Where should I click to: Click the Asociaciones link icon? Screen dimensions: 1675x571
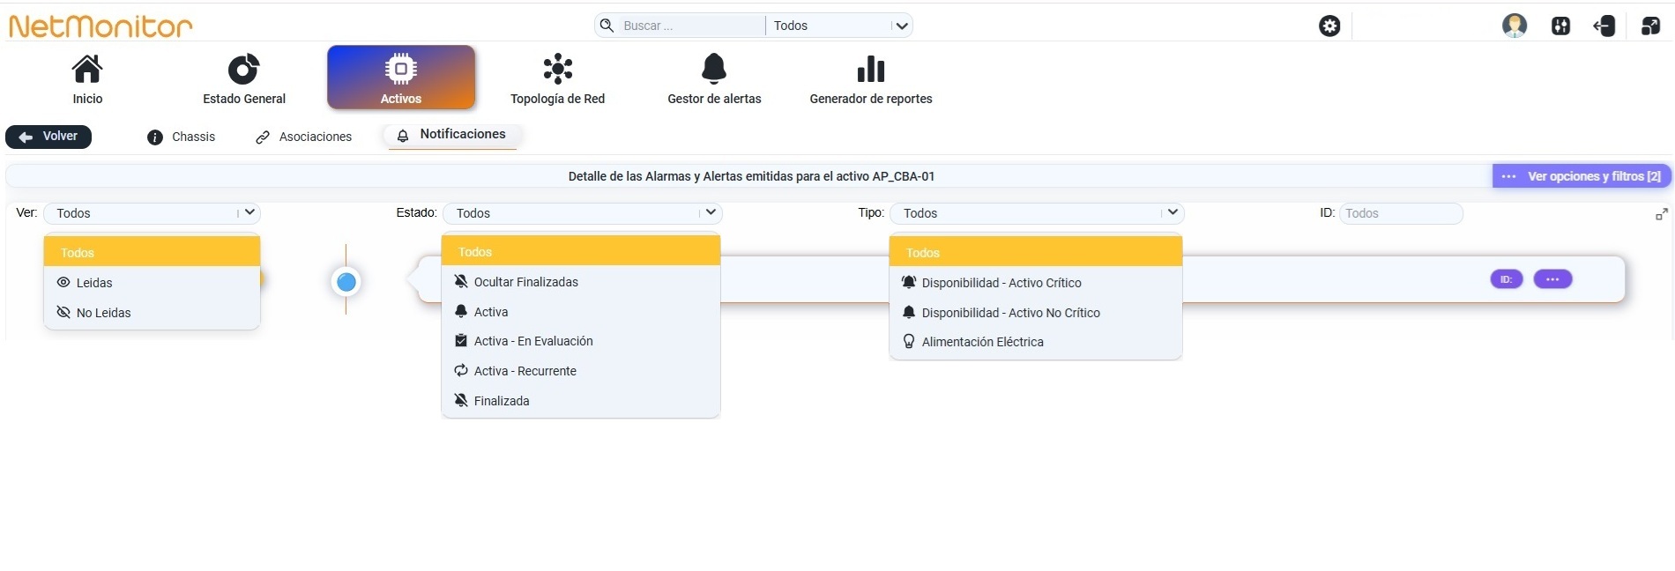[263, 137]
